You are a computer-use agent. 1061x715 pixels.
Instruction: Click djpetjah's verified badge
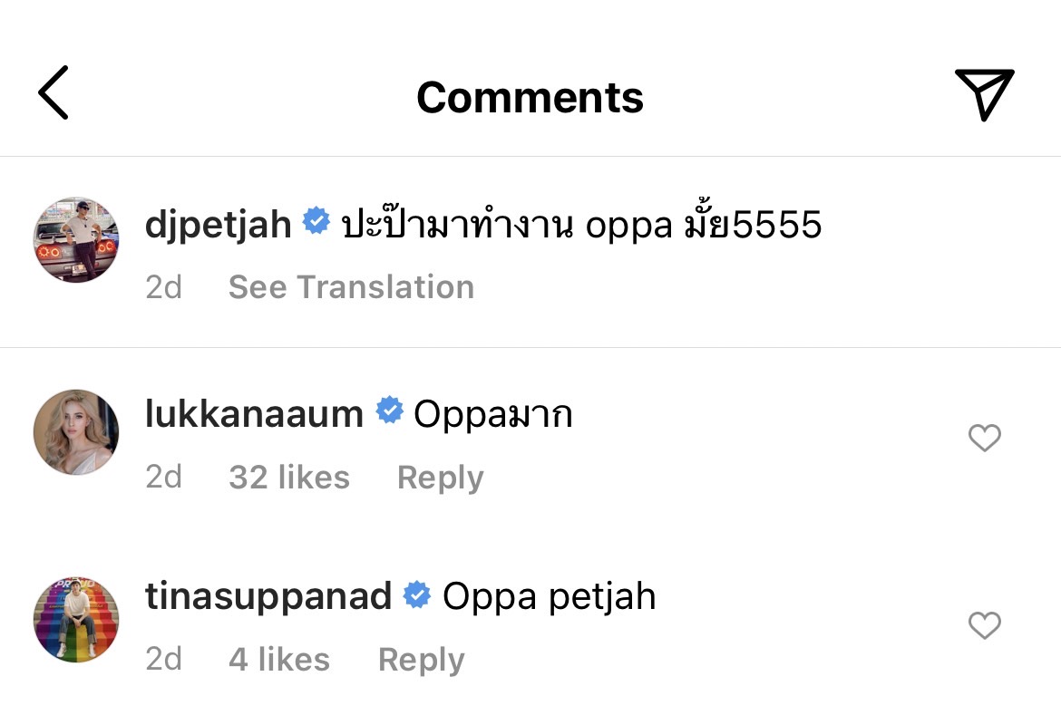click(x=315, y=222)
